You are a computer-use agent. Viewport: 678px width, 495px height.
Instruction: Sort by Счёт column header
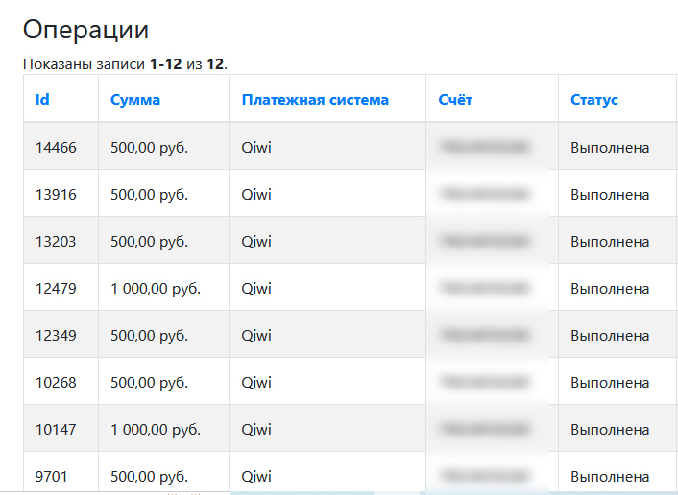tap(455, 100)
